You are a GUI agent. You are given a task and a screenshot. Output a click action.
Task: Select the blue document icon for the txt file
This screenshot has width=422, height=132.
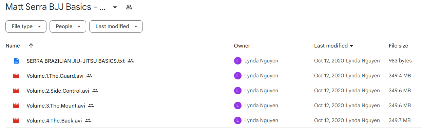tap(16, 61)
